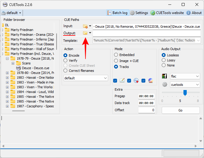Click the encoder gear icon beside cuetools
Image resolution: width=204 pixels, height=158 pixels.
[x=165, y=85]
